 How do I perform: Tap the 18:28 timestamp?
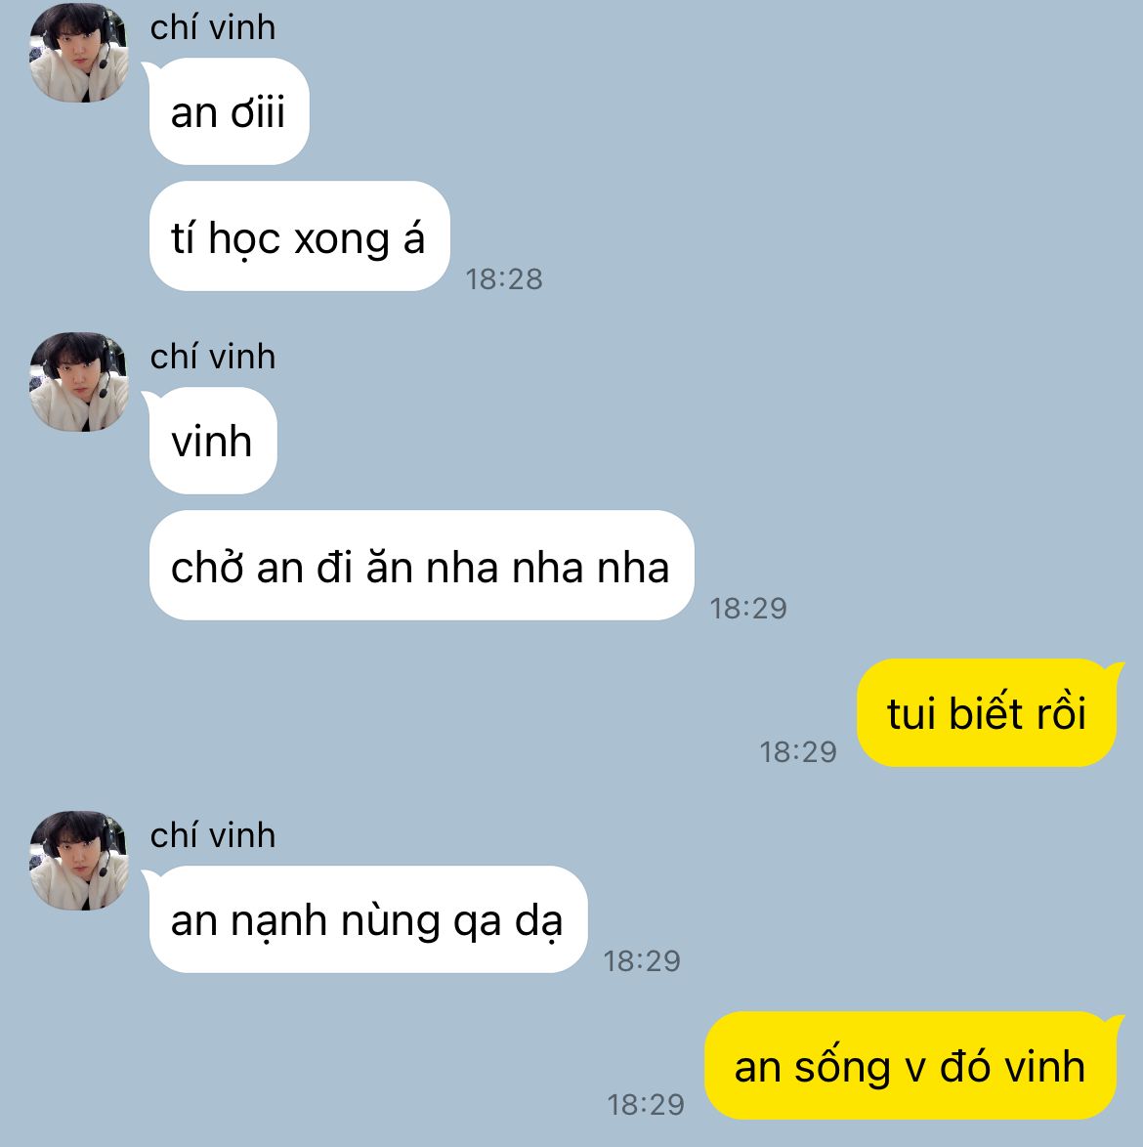pyautogui.click(x=504, y=278)
